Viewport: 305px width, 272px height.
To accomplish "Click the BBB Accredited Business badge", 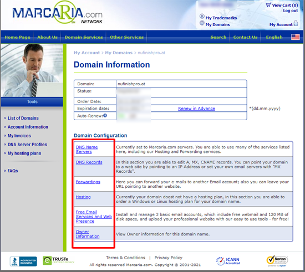I will tap(23, 261).
